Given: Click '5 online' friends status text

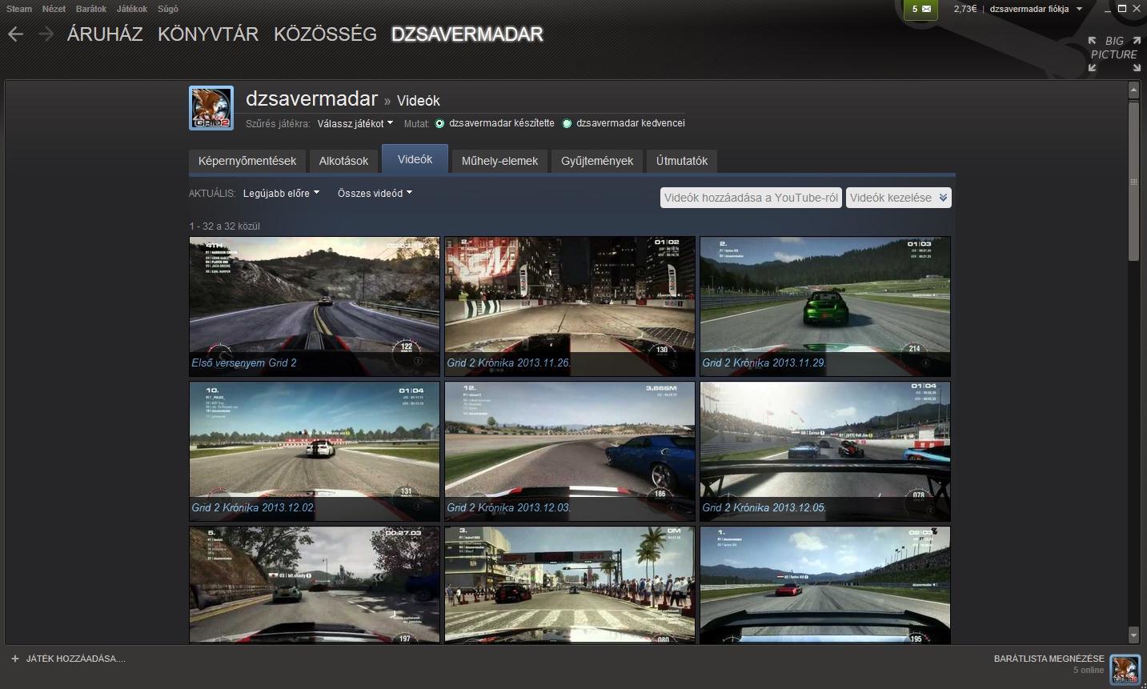Looking at the screenshot, I should pyautogui.click(x=1089, y=671).
